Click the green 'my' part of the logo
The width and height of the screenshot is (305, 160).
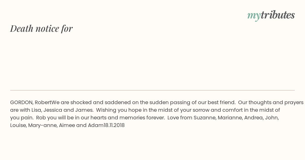click(254, 16)
